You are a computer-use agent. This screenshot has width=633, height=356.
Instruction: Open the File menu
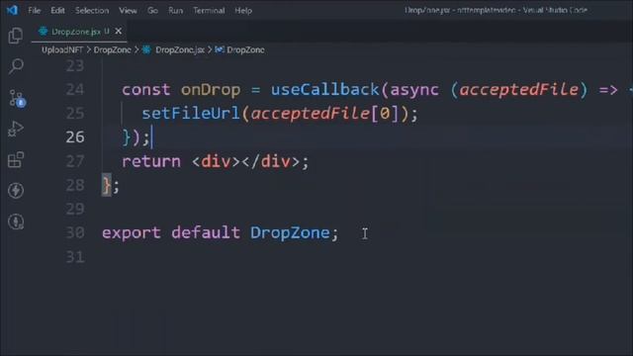point(35,11)
